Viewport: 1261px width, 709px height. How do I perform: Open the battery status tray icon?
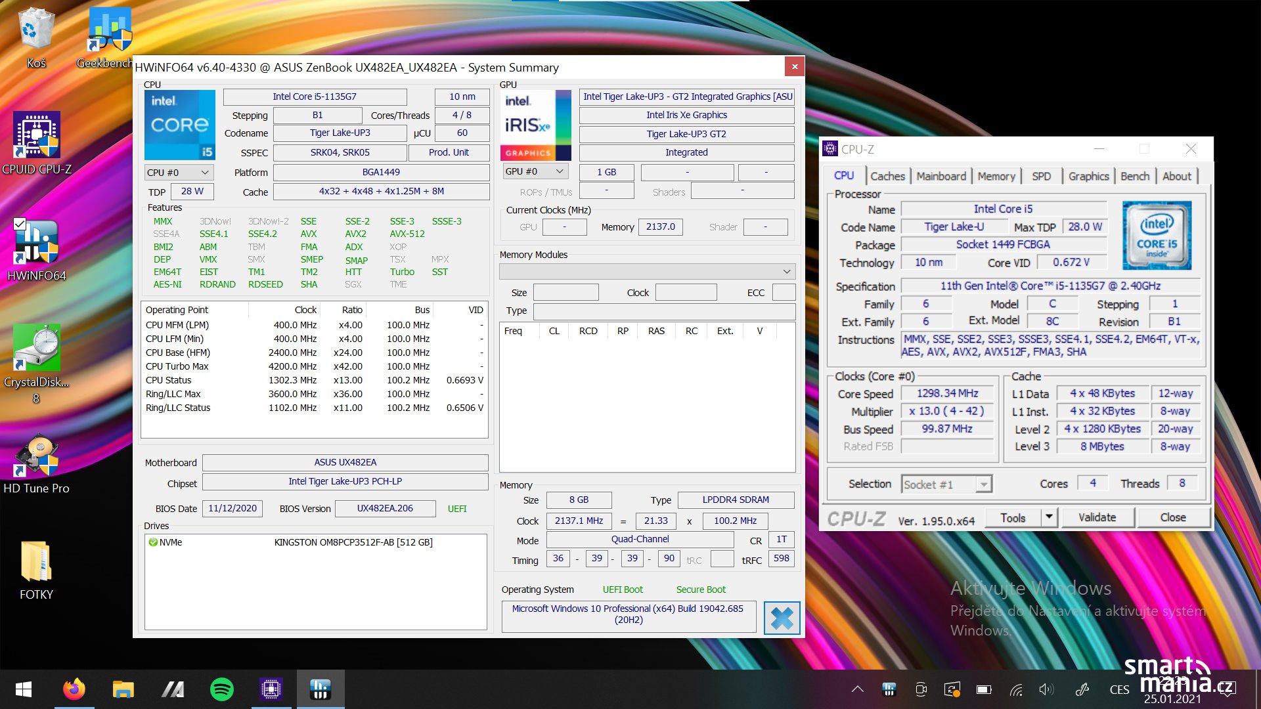[984, 689]
